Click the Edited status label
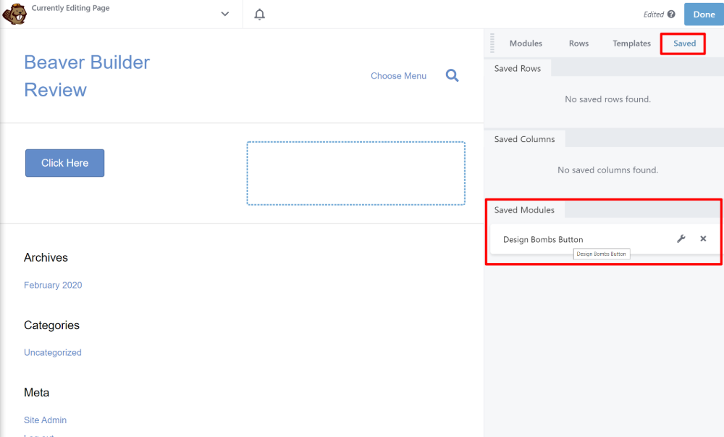The image size is (724, 437). point(653,14)
